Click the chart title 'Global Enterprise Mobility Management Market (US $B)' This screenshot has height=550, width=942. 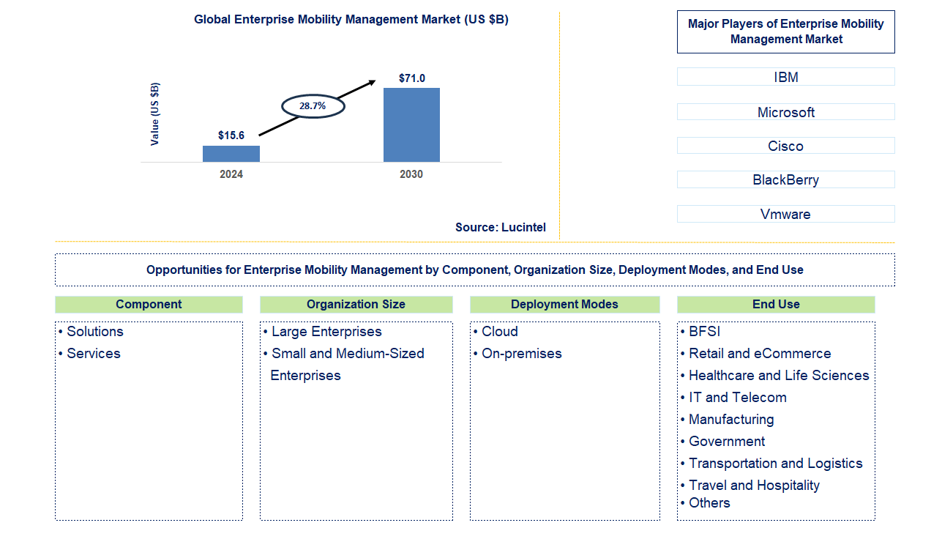click(351, 20)
